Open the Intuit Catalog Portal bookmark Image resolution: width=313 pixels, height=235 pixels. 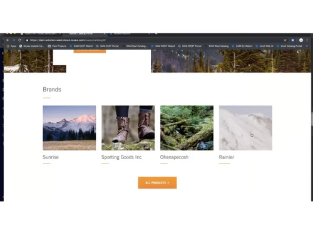click(289, 46)
